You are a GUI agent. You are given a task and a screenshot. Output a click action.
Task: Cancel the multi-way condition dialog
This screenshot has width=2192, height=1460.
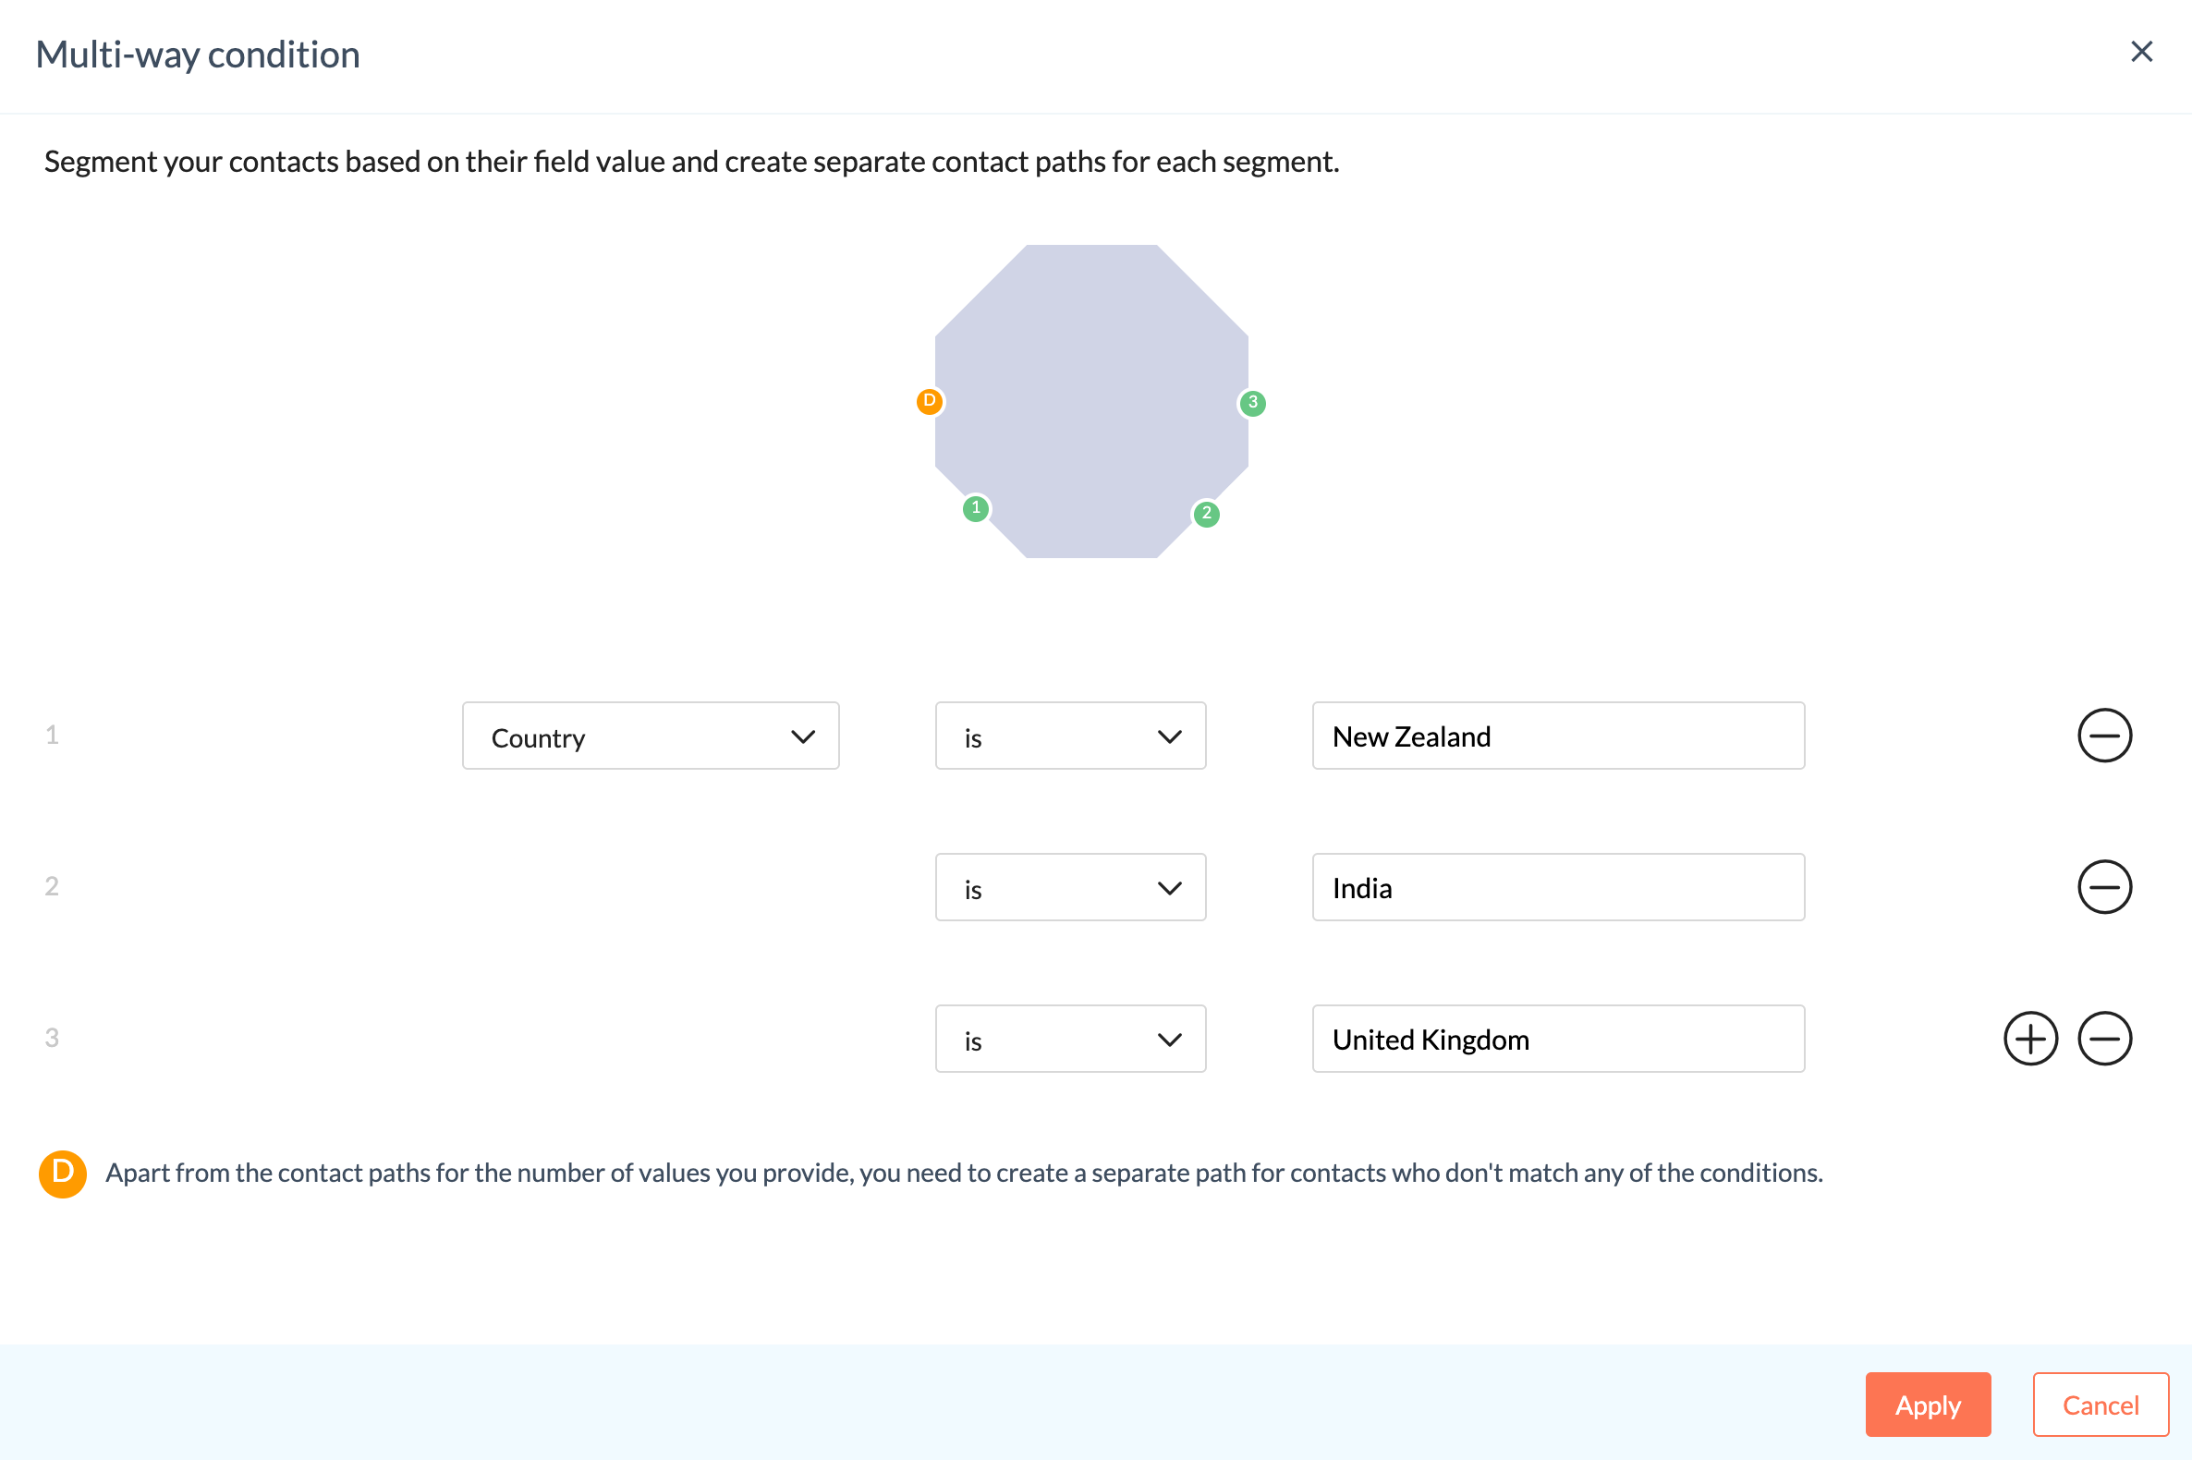(2100, 1405)
